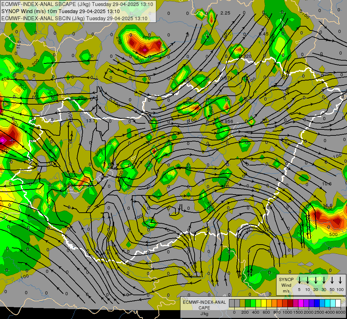Select the pure blue swatch before the 2500 tick

point(317,303)
